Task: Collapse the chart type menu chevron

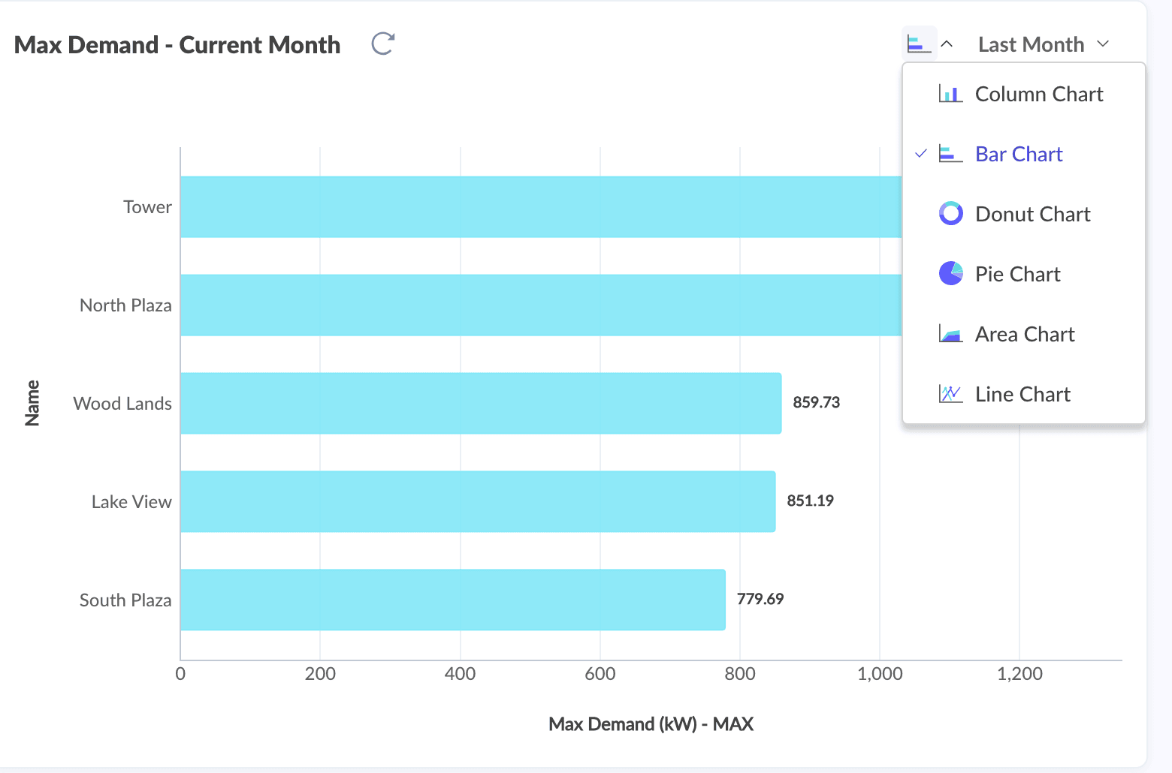Action: click(x=947, y=44)
